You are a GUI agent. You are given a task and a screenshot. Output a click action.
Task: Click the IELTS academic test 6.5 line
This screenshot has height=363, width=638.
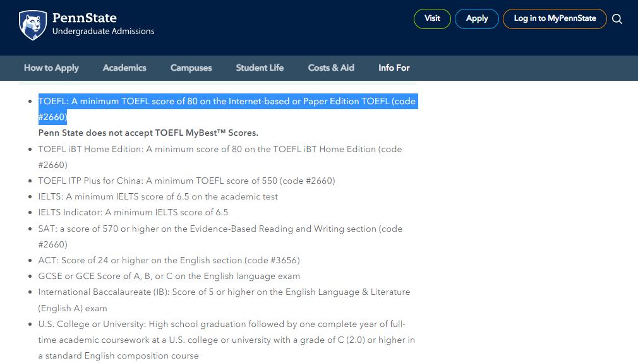pos(158,197)
